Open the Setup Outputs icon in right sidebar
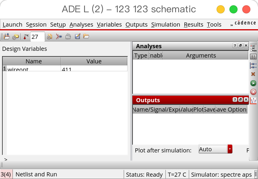Viewport: 258px width, 179px height. 253,65
